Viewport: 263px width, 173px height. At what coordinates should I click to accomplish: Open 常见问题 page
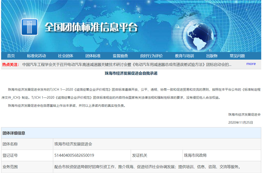[x=237, y=56]
